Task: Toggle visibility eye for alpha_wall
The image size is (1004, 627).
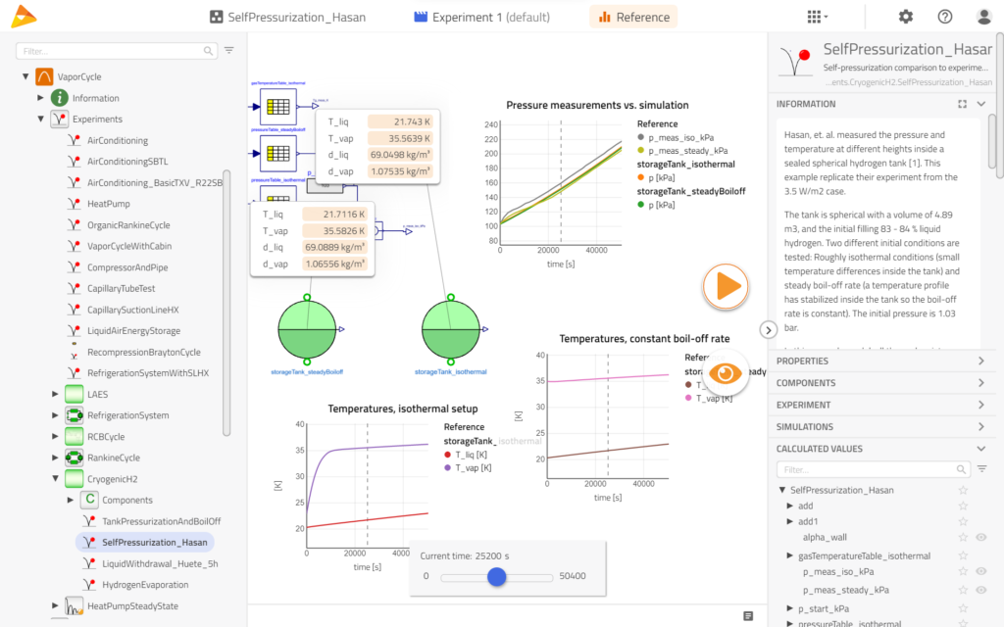Action: point(980,537)
